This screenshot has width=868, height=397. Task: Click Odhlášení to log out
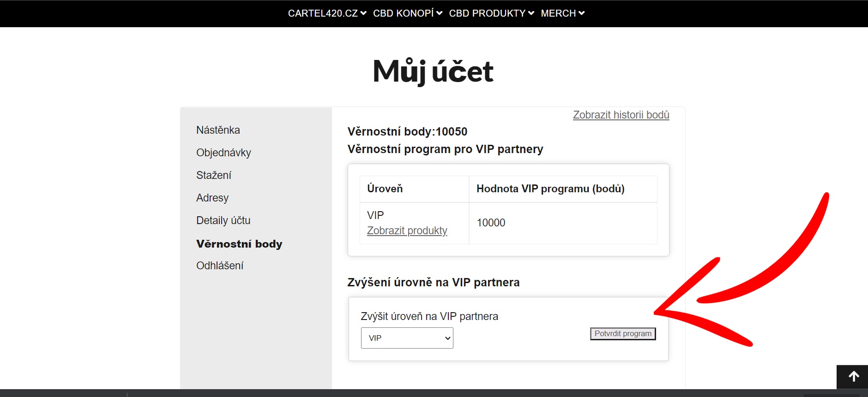coord(220,266)
